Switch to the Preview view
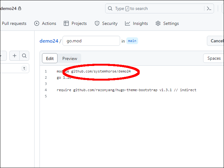The width and height of the screenshot is (224, 168). click(70, 58)
